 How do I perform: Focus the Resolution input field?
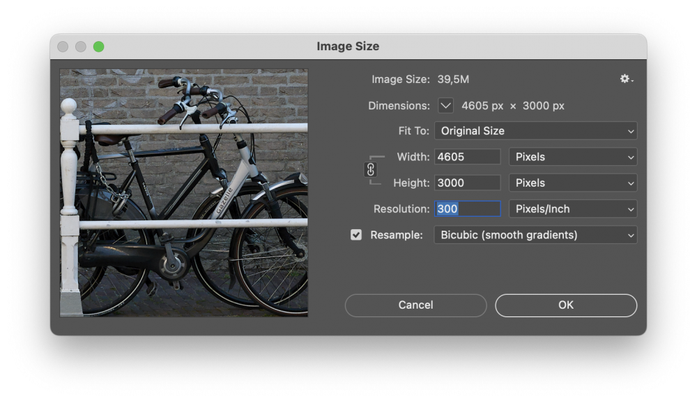[x=467, y=209]
